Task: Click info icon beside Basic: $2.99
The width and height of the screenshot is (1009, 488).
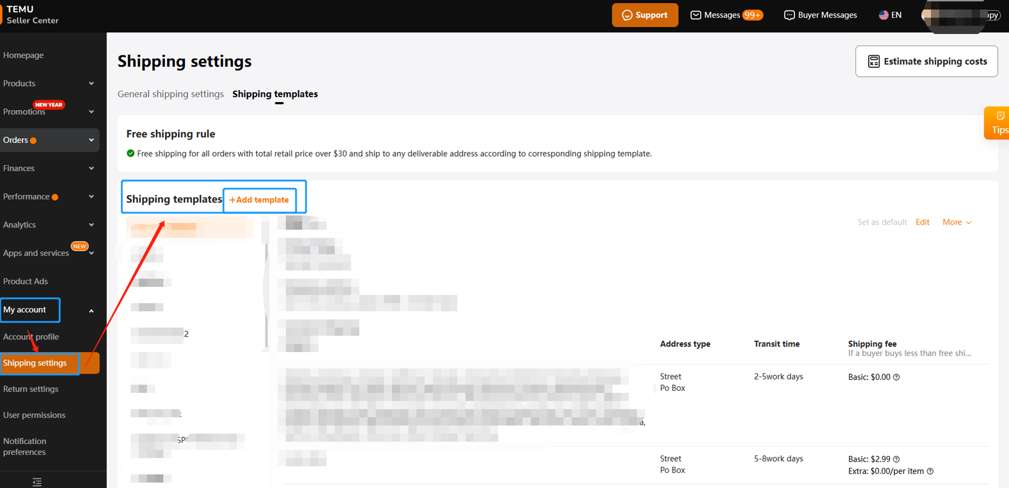Action: [x=896, y=459]
